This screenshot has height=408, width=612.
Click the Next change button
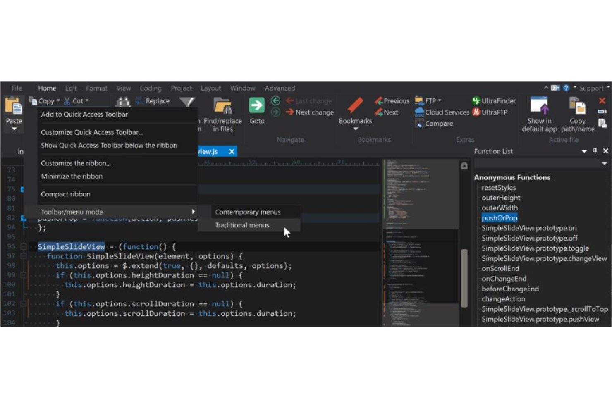(309, 112)
